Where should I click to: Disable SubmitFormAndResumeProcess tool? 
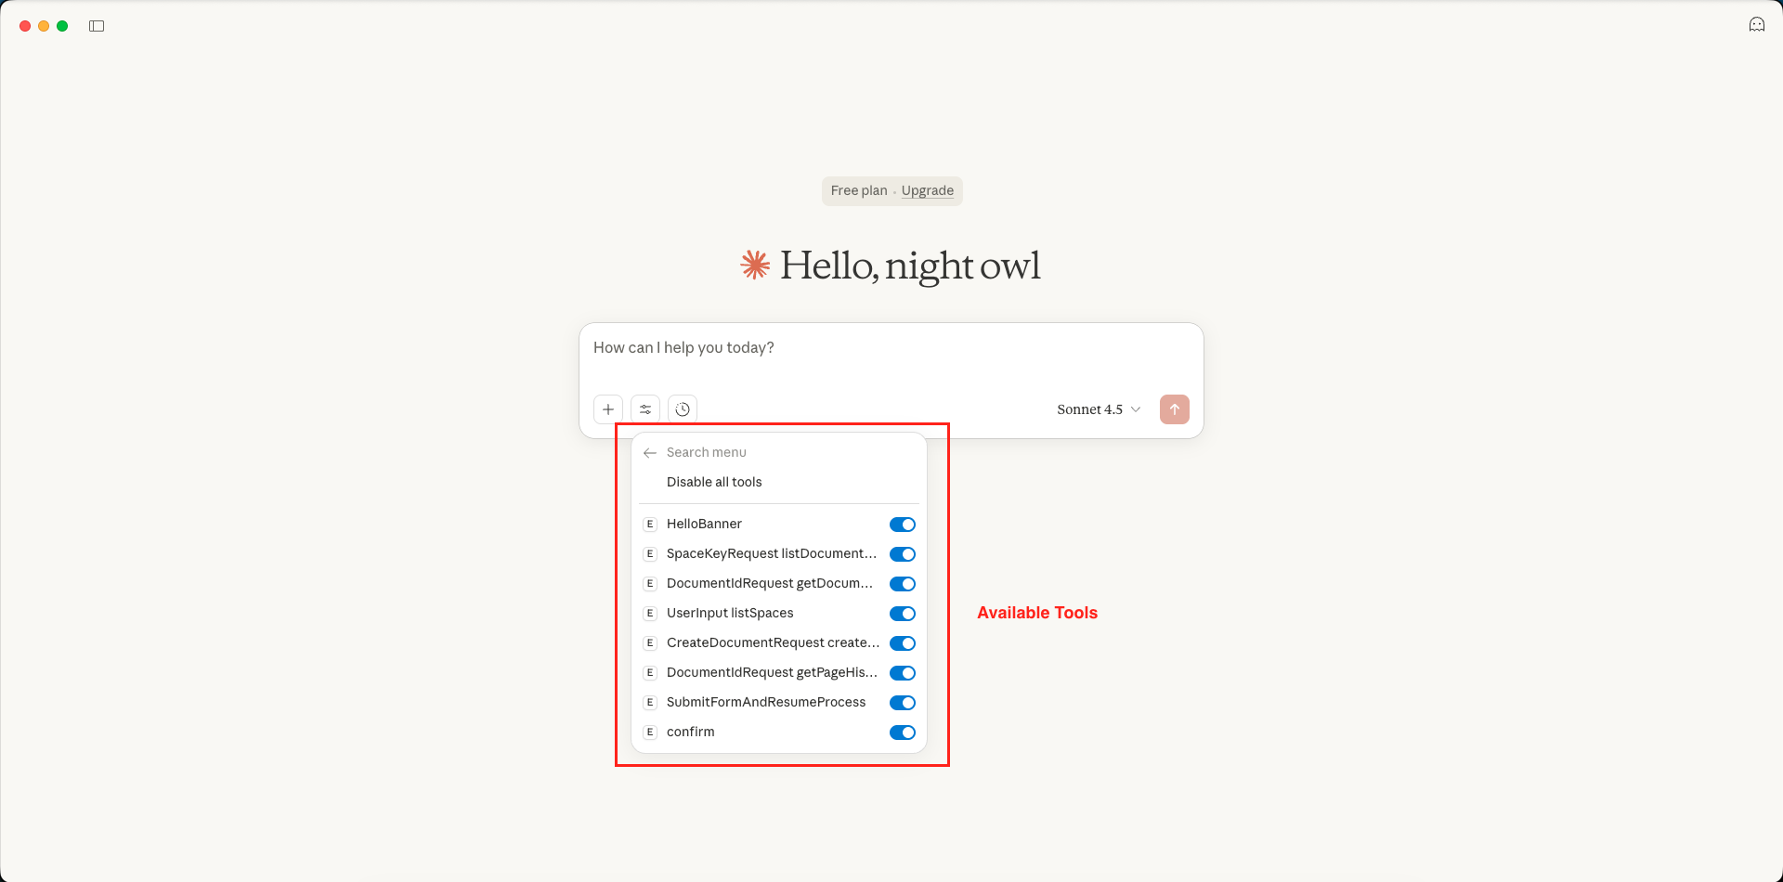(x=902, y=702)
